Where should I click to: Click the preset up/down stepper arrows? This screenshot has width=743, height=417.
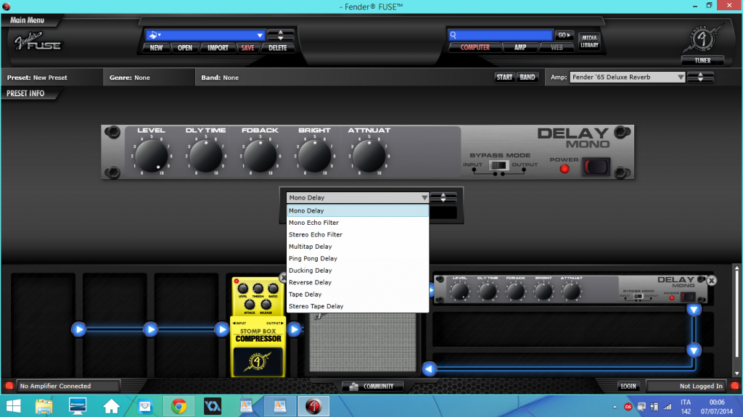281,35
